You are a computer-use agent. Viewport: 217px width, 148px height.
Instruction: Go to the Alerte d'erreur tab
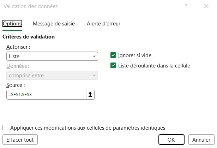point(103,24)
